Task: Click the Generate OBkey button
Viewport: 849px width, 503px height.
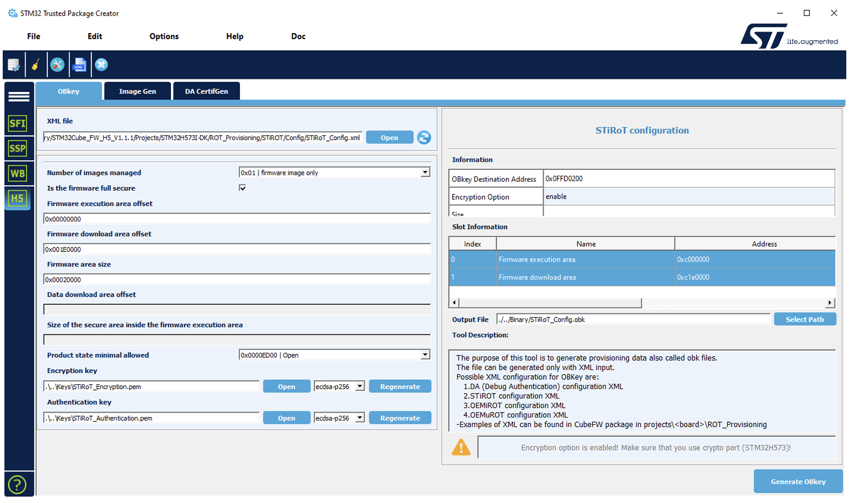Action: (798, 482)
